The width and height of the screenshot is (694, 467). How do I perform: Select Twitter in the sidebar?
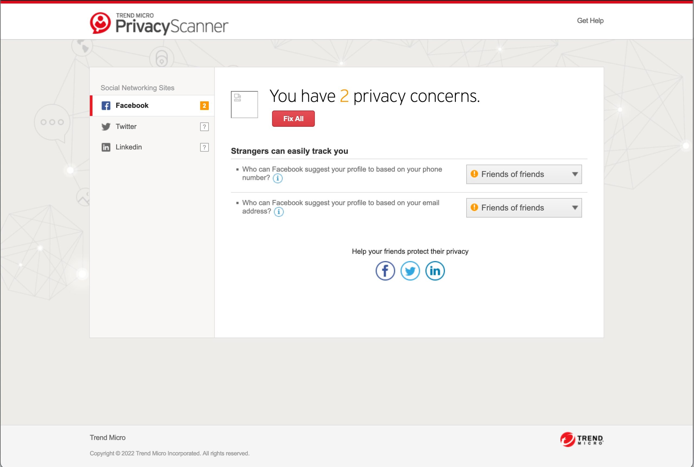click(152, 127)
